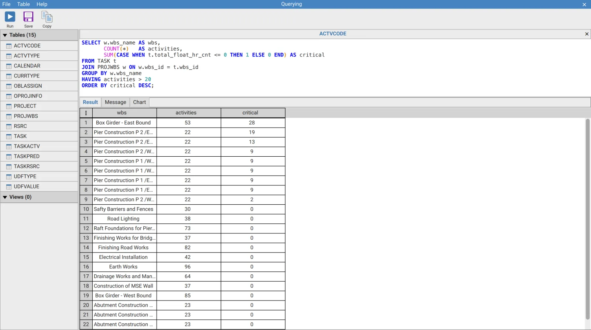Open the UDFVALUE table
Screen dimensions: 591x330
(39, 187)
